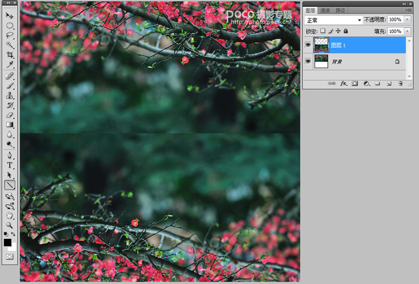Swap foreground and background colors
419x284 pixels.
pyautogui.click(x=13, y=234)
